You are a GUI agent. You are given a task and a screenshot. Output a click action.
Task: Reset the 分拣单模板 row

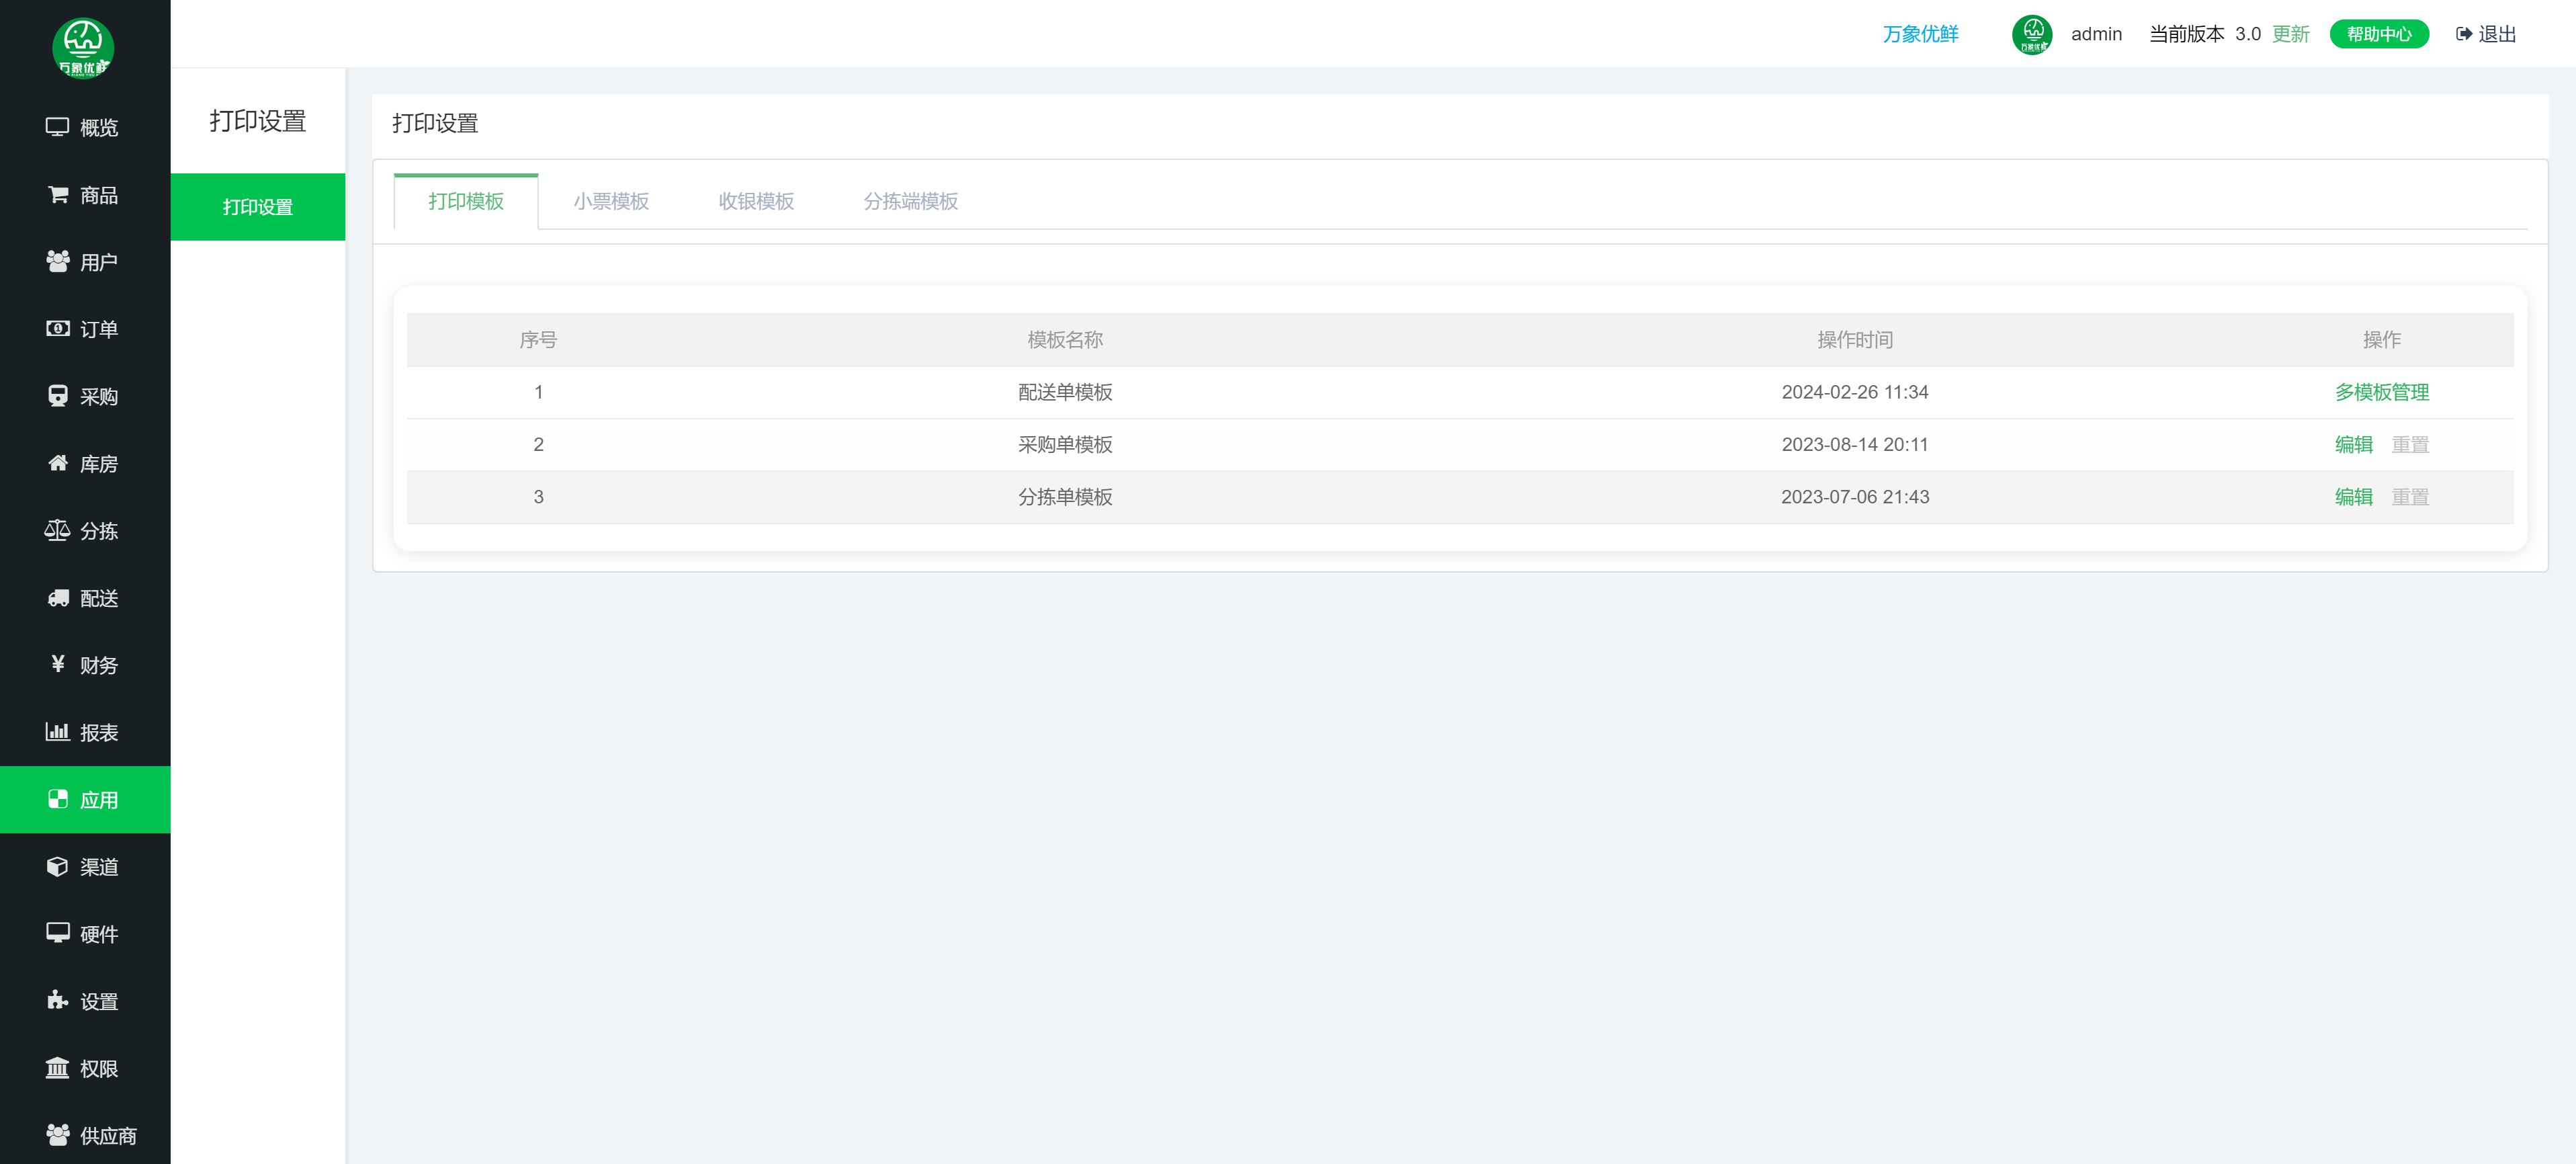(2409, 497)
